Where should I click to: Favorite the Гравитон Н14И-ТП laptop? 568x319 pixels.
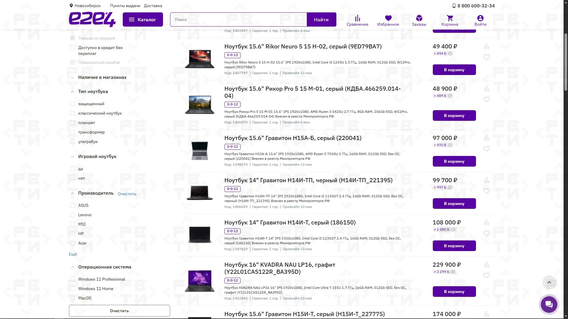point(487,191)
